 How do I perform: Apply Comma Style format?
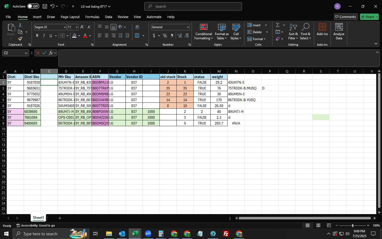[172, 36]
